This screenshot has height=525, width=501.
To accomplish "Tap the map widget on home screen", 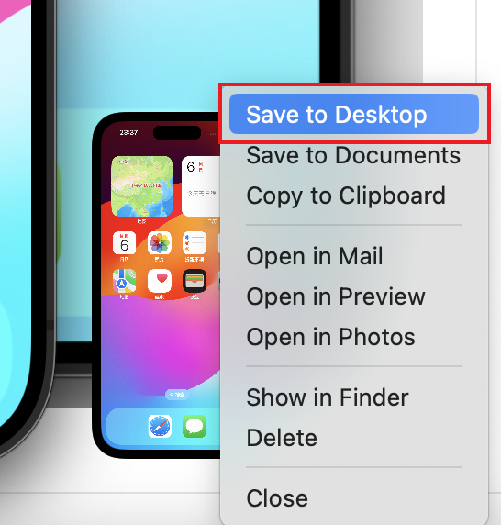I will click(x=142, y=186).
